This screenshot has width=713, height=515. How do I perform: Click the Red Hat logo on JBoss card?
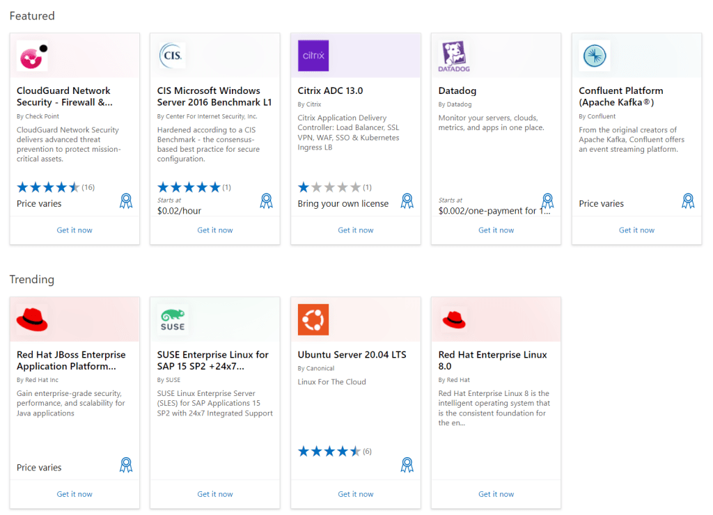coord(32,320)
